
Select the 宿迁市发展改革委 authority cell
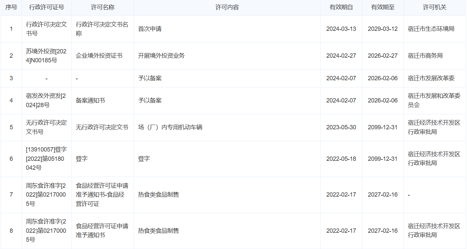pyautogui.click(x=431, y=78)
